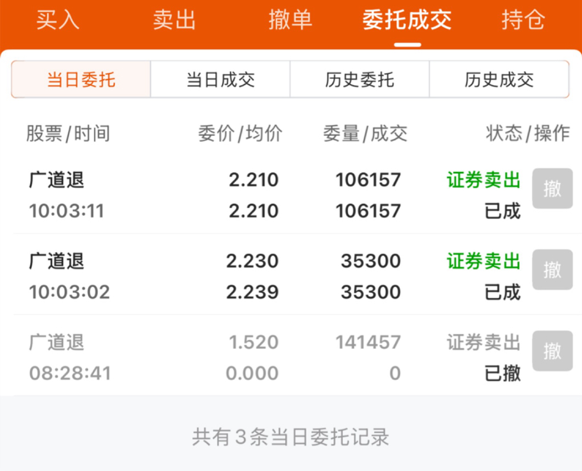Click the 委价/均价 column header
Image resolution: width=582 pixels, height=471 pixels.
pos(240,134)
